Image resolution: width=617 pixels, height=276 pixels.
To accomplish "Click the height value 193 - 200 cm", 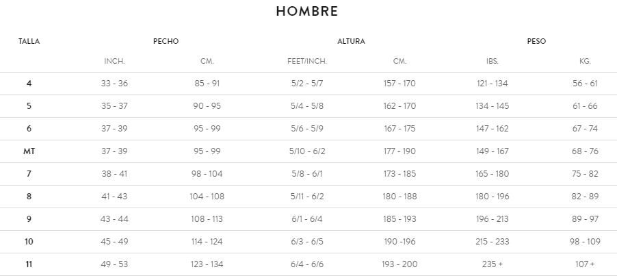I will 400,264.
